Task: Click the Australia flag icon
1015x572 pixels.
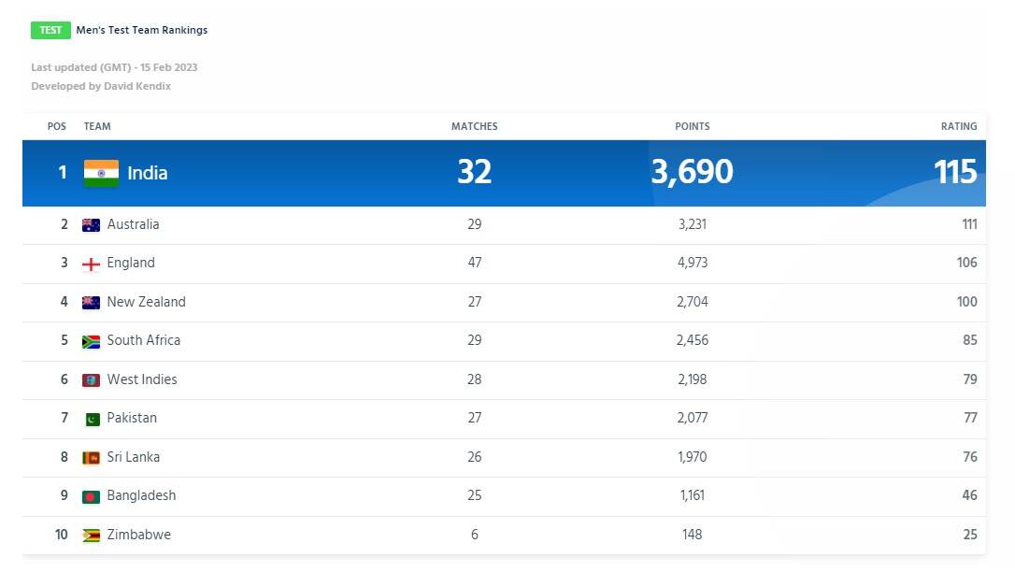Action: click(x=92, y=224)
